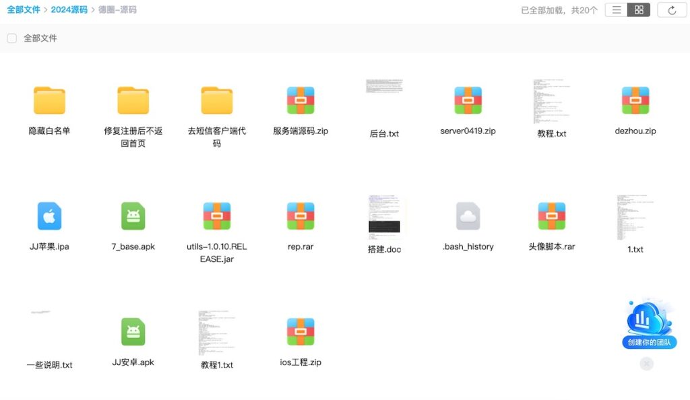Open the rep.rar archive

tap(301, 215)
